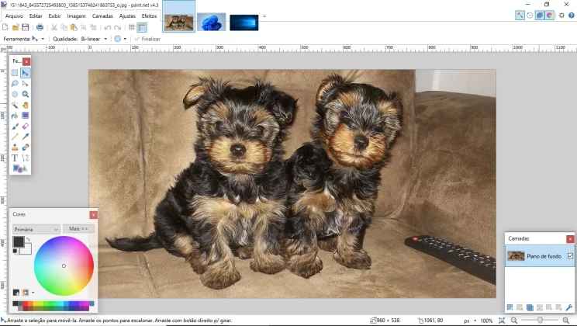Click the Print icon in toolbar
577x326 pixels.
tap(40, 27)
